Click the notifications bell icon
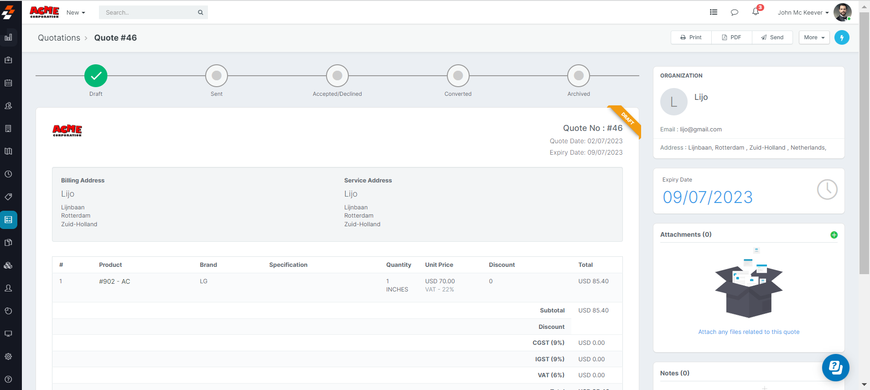The height and width of the screenshot is (390, 870). click(x=756, y=12)
